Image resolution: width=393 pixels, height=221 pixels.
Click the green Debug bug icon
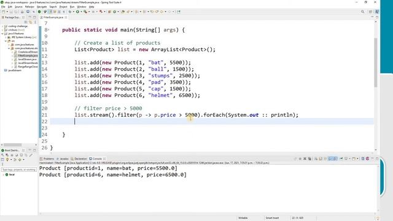[x=69, y=12]
